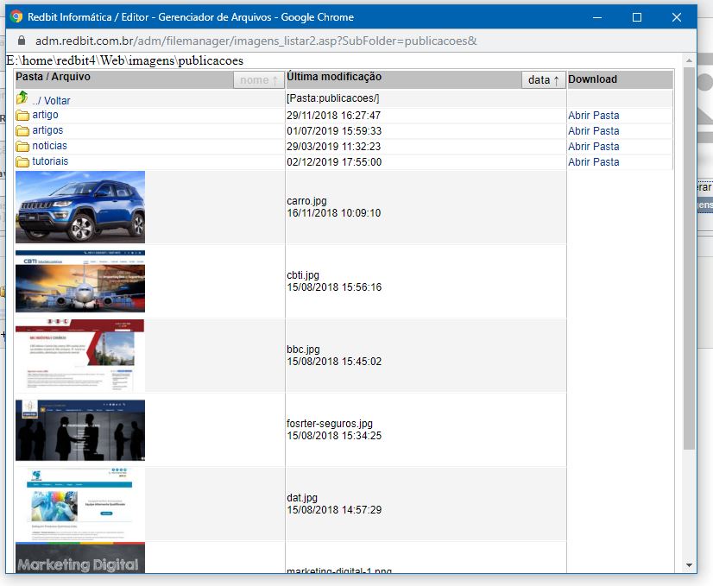
Task: Click Abrir Pasta for tutoriais row
Action: (593, 162)
